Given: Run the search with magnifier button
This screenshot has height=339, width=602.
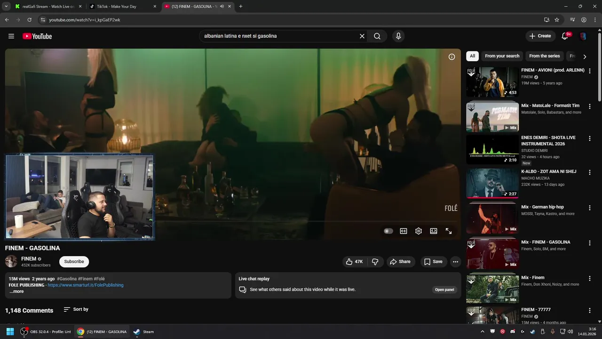Looking at the screenshot, I should click(377, 36).
